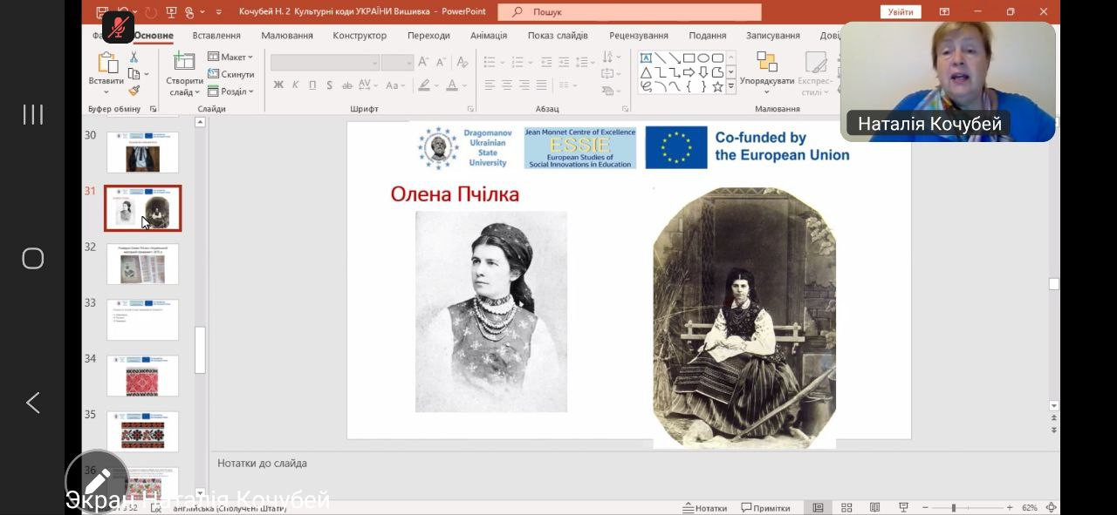Select the star shape in shapes gallery
This screenshot has width=1117, height=515.
717,86
